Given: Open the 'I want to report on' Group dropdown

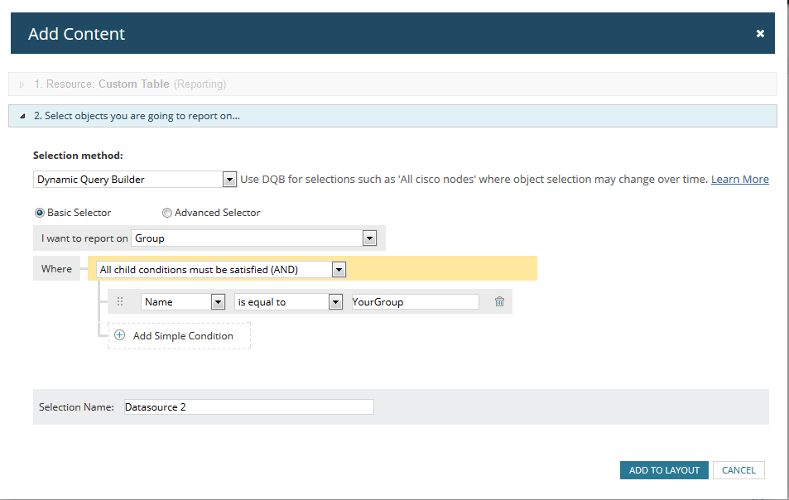Looking at the screenshot, I should click(x=369, y=238).
